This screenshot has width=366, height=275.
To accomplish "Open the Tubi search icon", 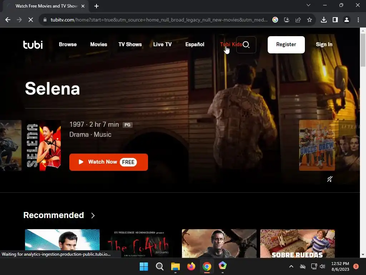I will (x=246, y=45).
